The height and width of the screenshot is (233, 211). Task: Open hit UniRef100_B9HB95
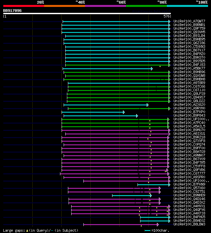[x=189, y=39]
